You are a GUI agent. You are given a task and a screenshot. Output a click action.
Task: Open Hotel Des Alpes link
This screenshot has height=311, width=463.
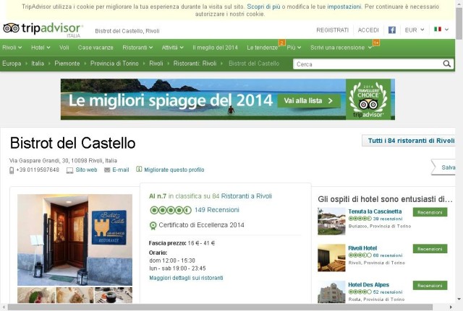pos(368,285)
